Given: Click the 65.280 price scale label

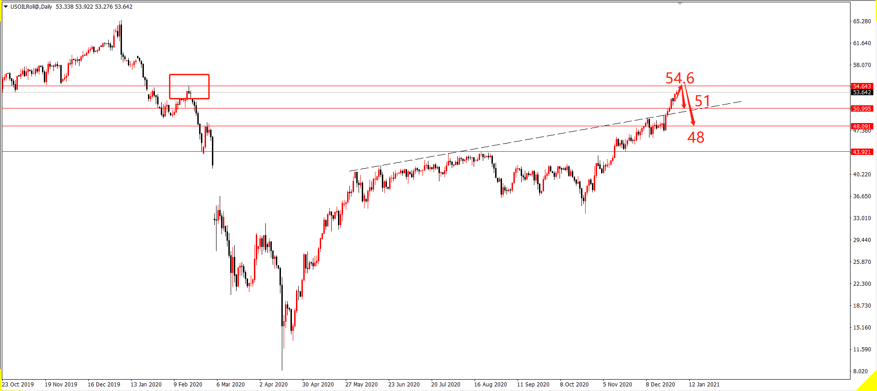Looking at the screenshot, I should point(862,21).
